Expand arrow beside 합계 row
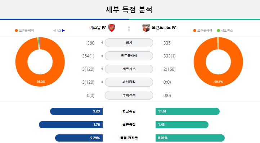The width and height of the screenshot is (260, 143). 102,43
